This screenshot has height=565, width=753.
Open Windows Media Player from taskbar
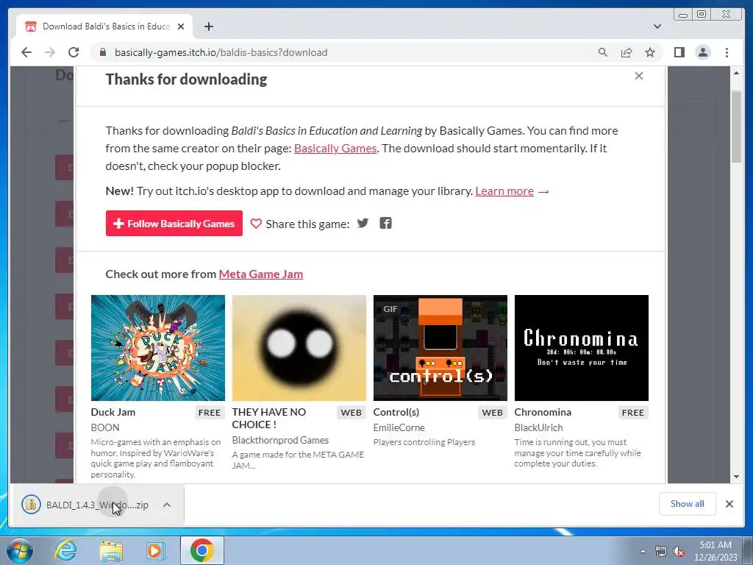[x=155, y=550]
